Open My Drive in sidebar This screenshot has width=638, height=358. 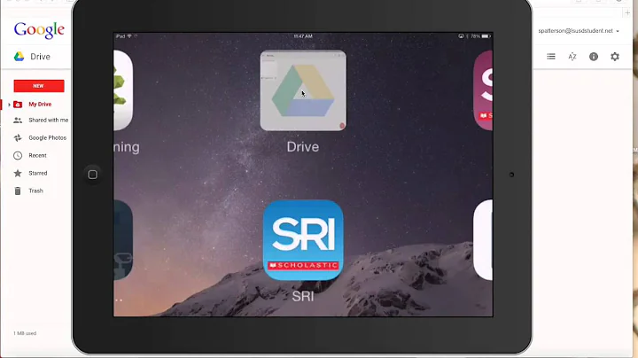click(40, 105)
